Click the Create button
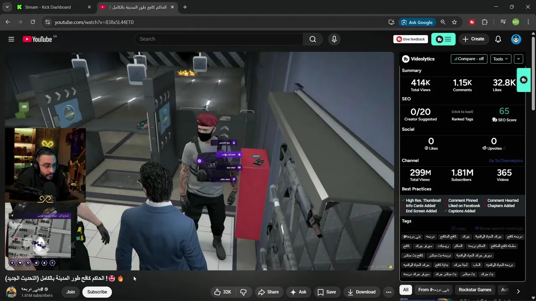The width and height of the screenshot is (536, 301). coord(474,39)
